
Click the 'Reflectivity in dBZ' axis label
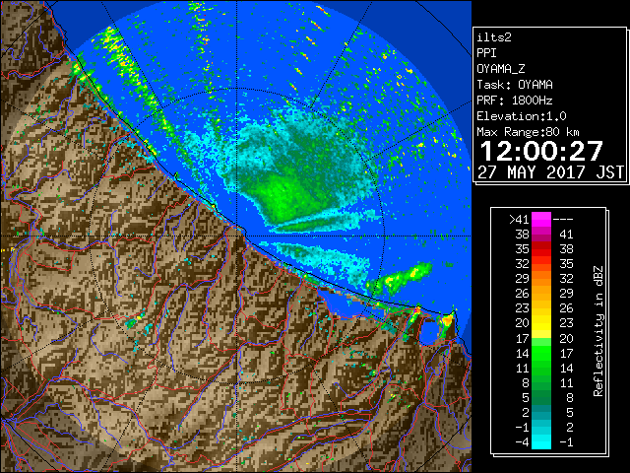(x=598, y=331)
